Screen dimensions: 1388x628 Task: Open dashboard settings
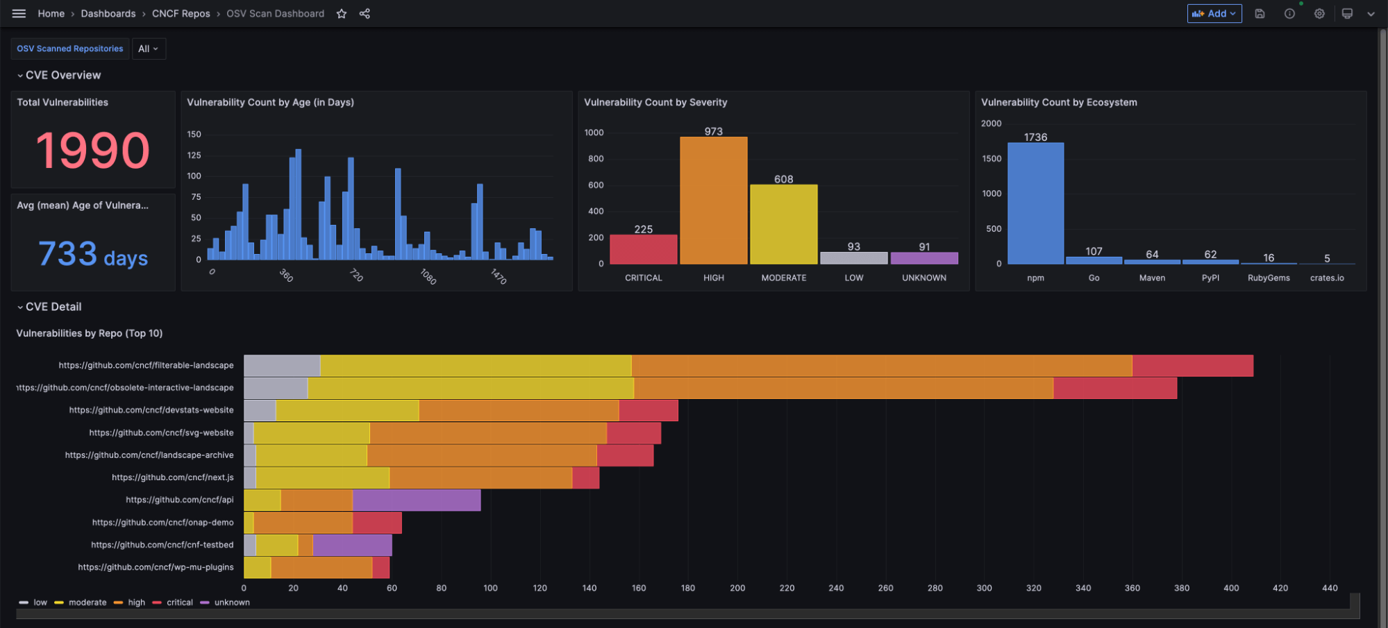[x=1319, y=13]
